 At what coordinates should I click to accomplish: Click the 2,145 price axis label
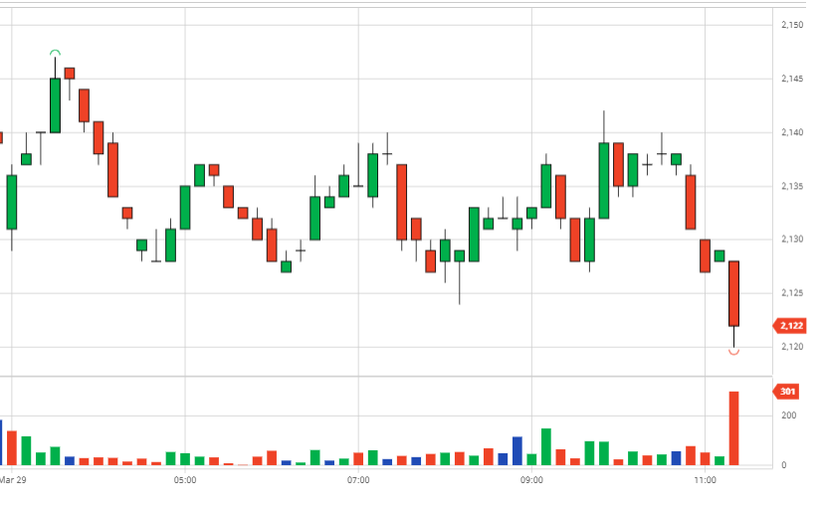(x=792, y=79)
